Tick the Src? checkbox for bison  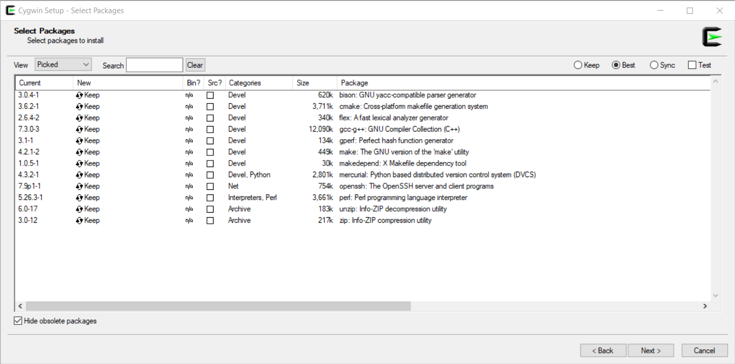coord(210,95)
